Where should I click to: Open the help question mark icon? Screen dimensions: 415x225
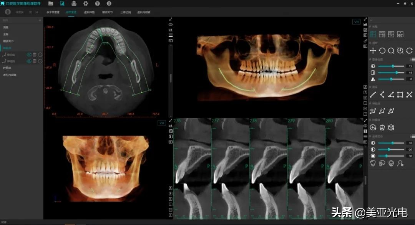(x=97, y=4)
